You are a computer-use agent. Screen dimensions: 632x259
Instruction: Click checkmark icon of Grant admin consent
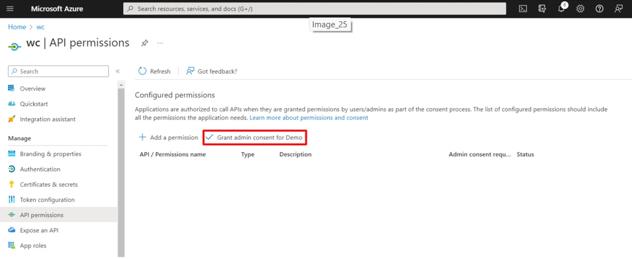[x=209, y=137]
